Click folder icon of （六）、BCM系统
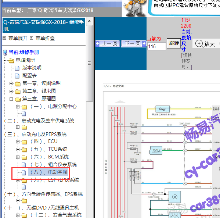 (x=24, y=157)
